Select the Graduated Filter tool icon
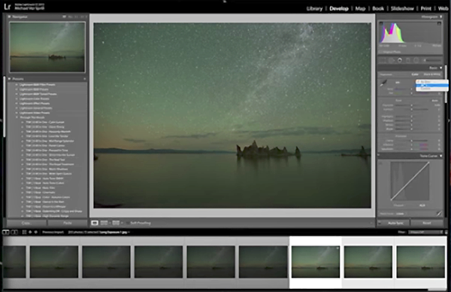Viewport: 451px width, 292px height. click(408, 60)
